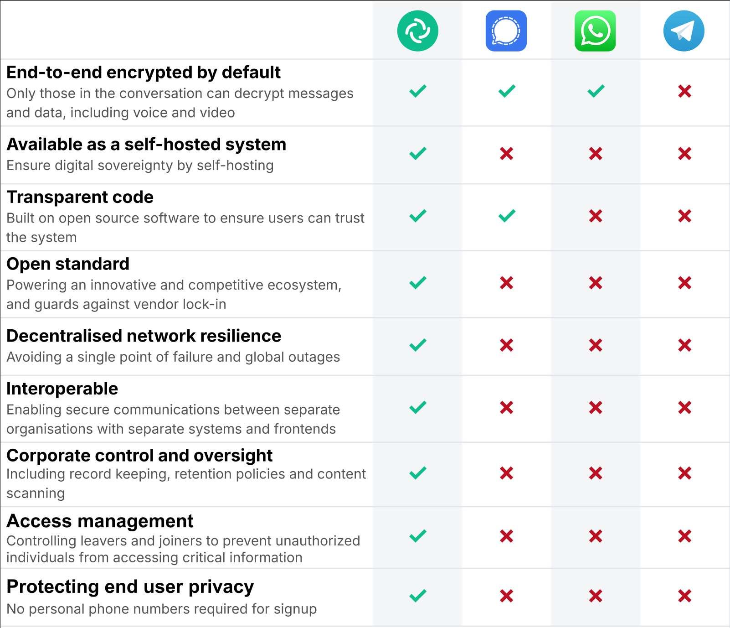Click Element's checkmark for Protecting end user privacy

[418, 596]
